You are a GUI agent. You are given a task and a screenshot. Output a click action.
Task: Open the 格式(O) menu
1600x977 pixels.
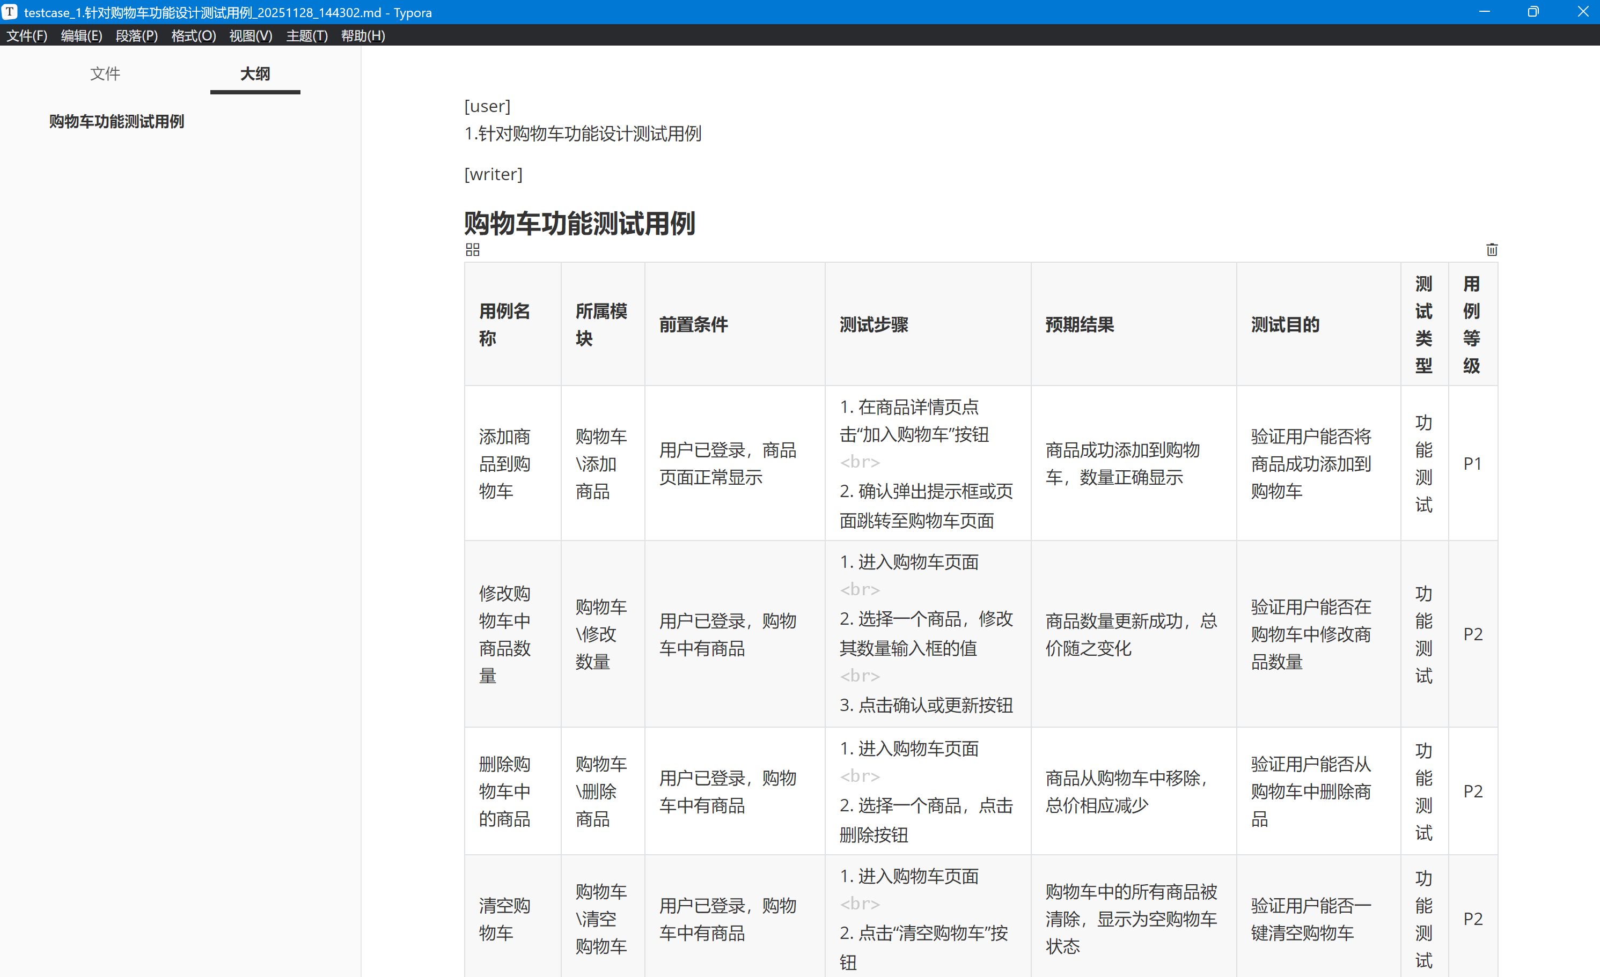[x=194, y=36]
